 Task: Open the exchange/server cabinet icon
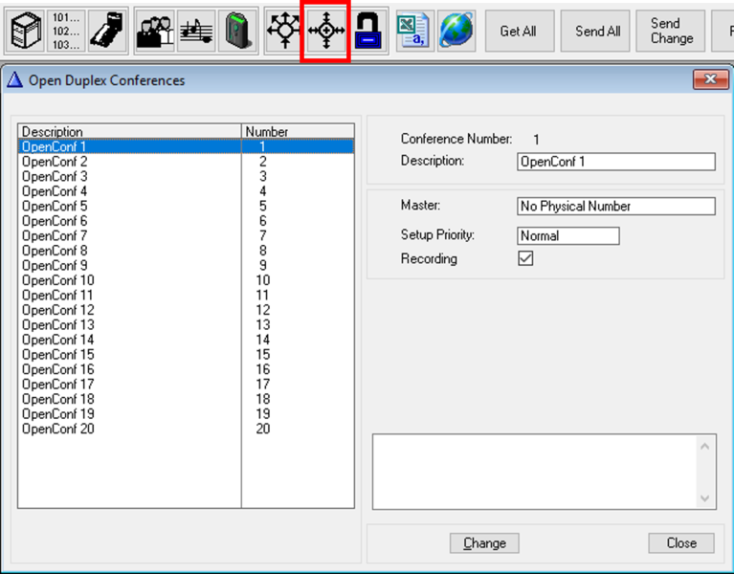click(26, 31)
